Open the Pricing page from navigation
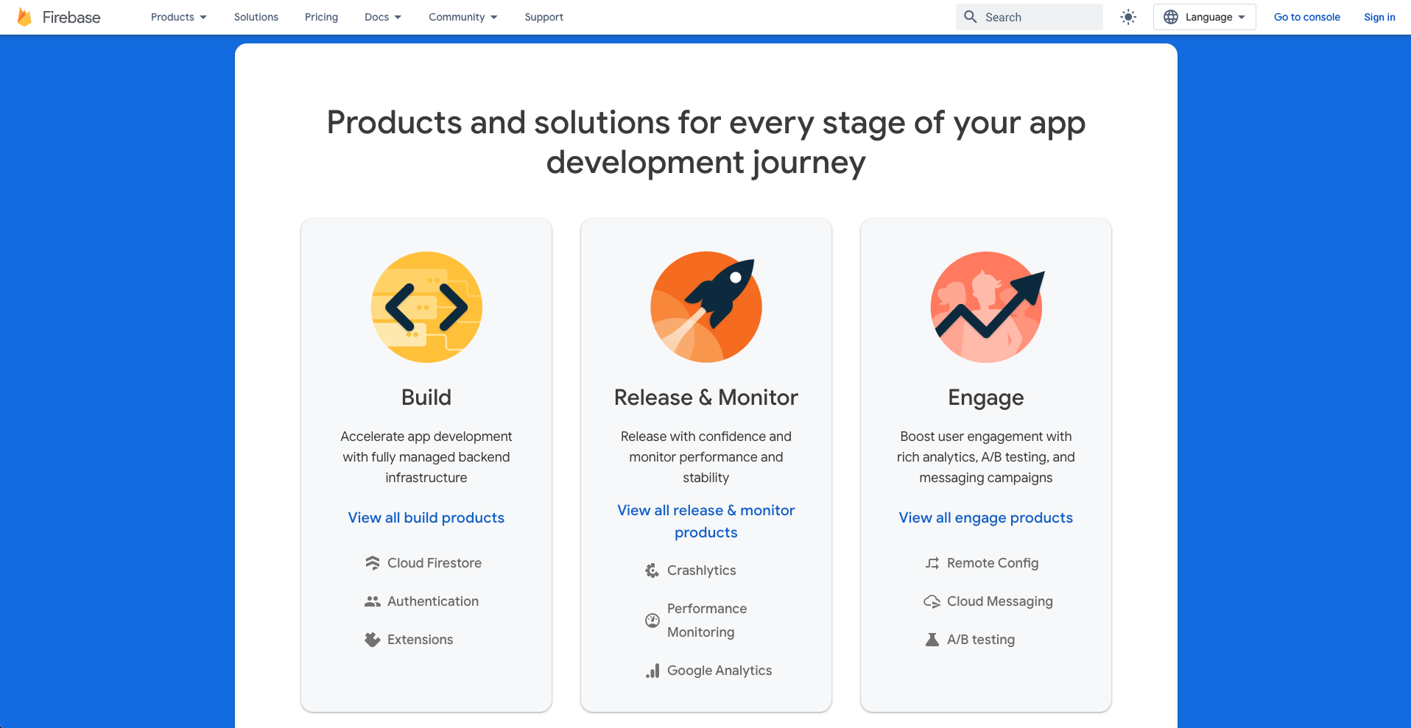The height and width of the screenshot is (728, 1411). point(321,17)
